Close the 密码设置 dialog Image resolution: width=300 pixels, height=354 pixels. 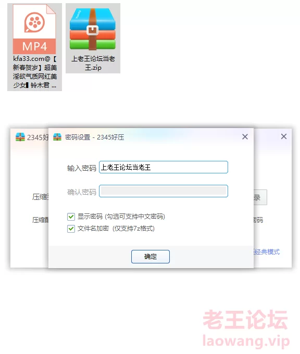pos(245,136)
